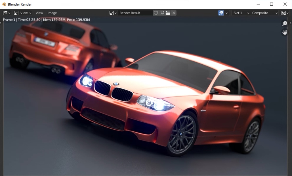The image size is (292, 176).
Task: Click the Blender logo in title bar
Action: (x=4, y=4)
